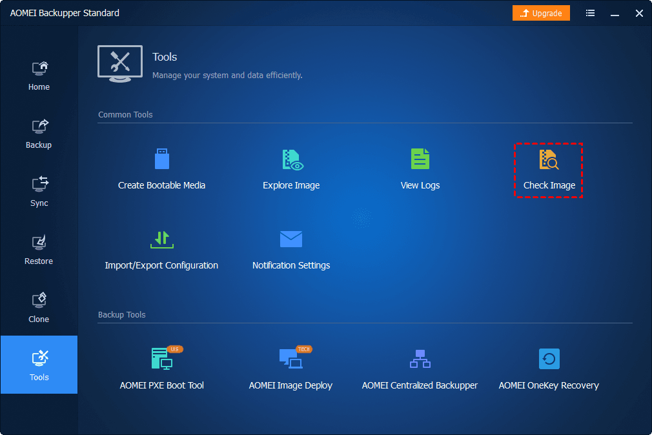Close the AOMEI Backupper window
The image size is (652, 435).
(x=639, y=14)
